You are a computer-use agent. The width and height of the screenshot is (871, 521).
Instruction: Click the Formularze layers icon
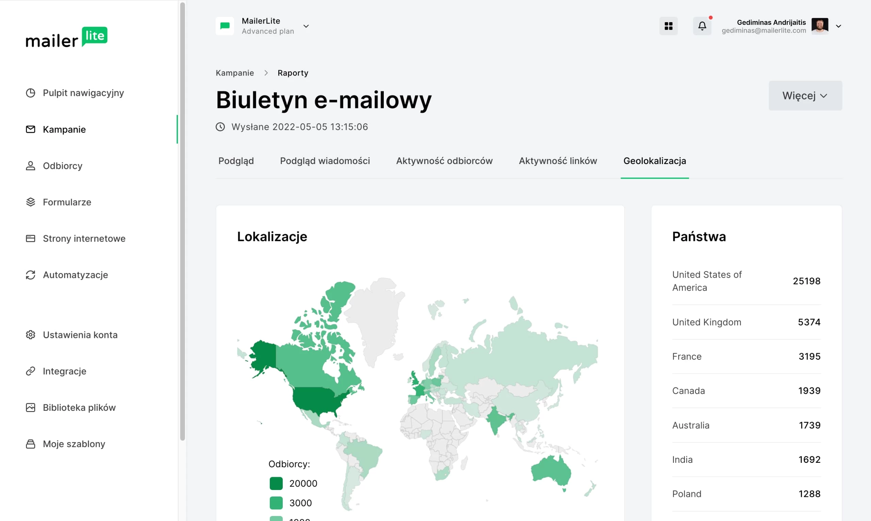(x=31, y=202)
